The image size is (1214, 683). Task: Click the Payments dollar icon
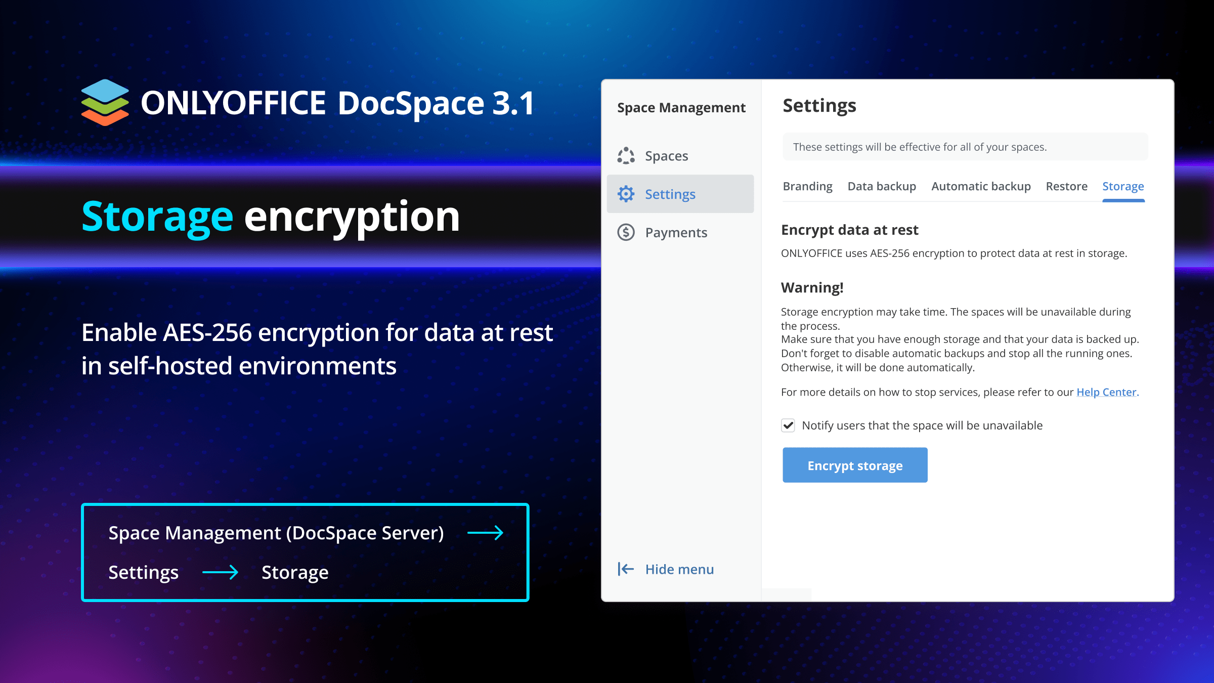(x=626, y=232)
